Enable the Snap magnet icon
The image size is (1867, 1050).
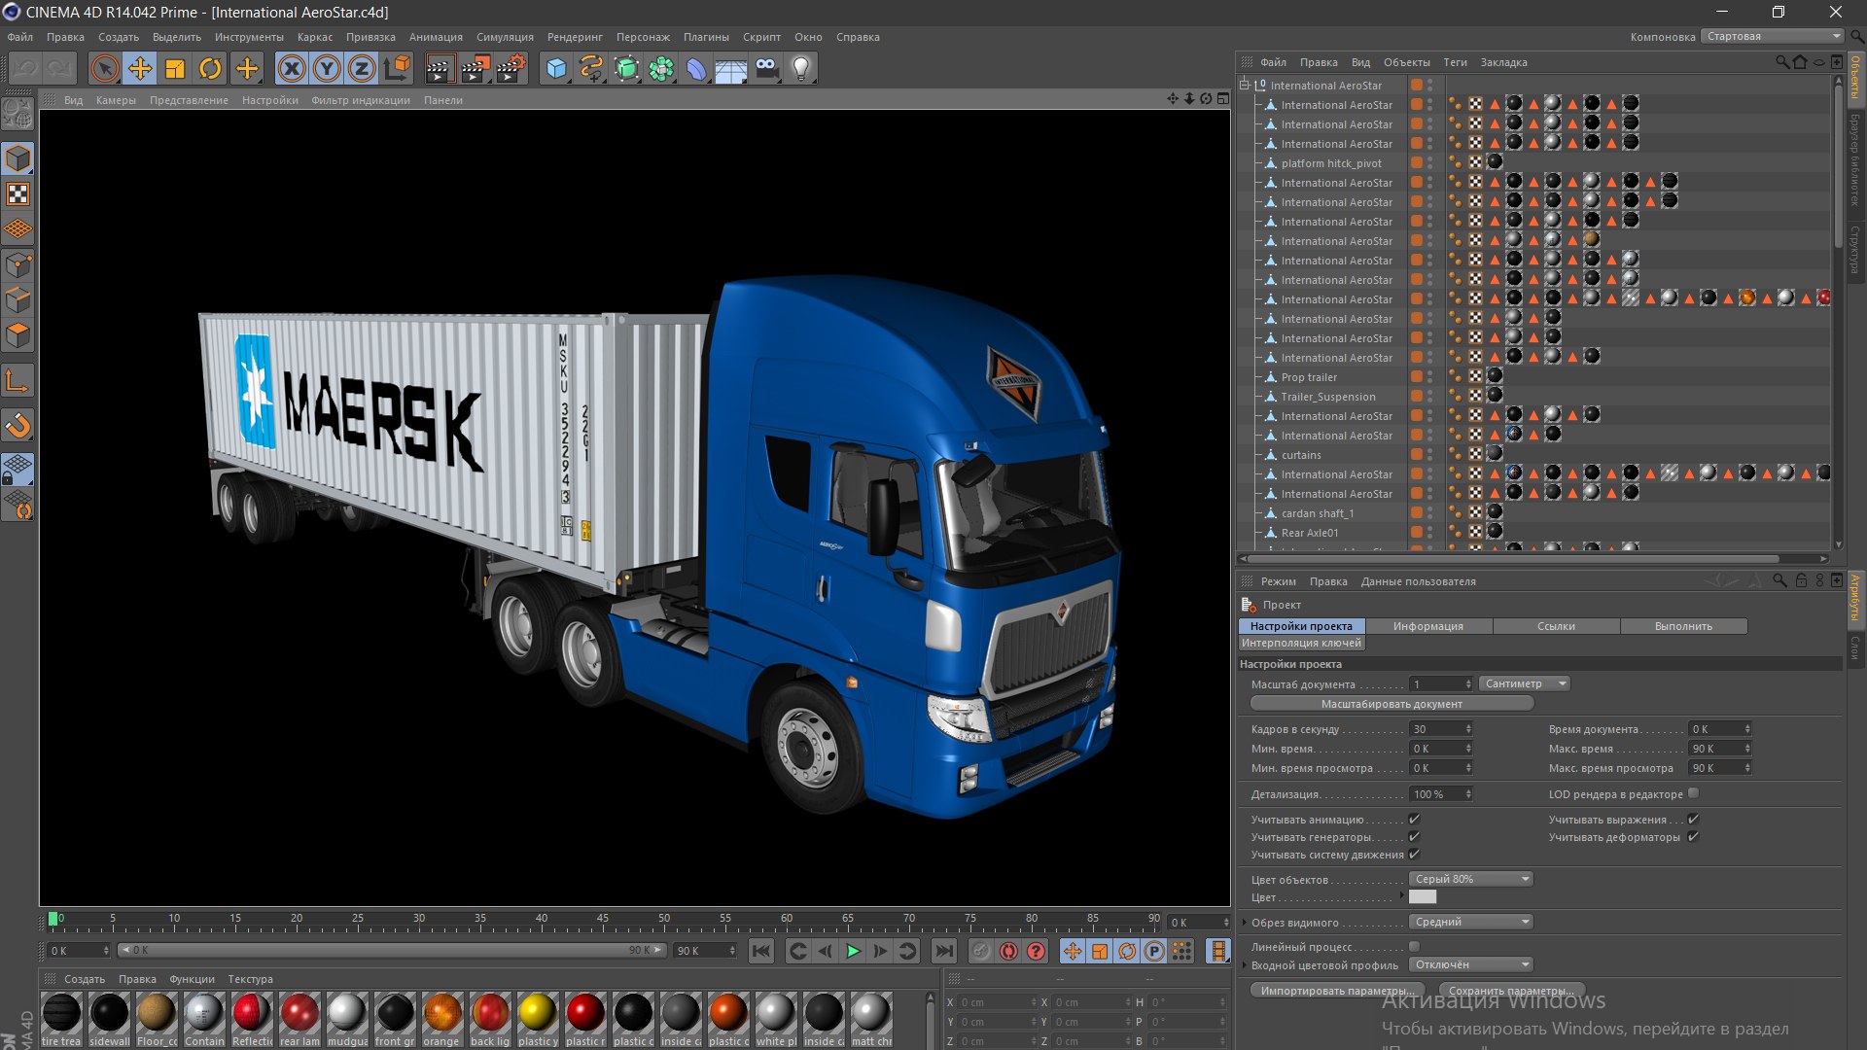[x=18, y=425]
